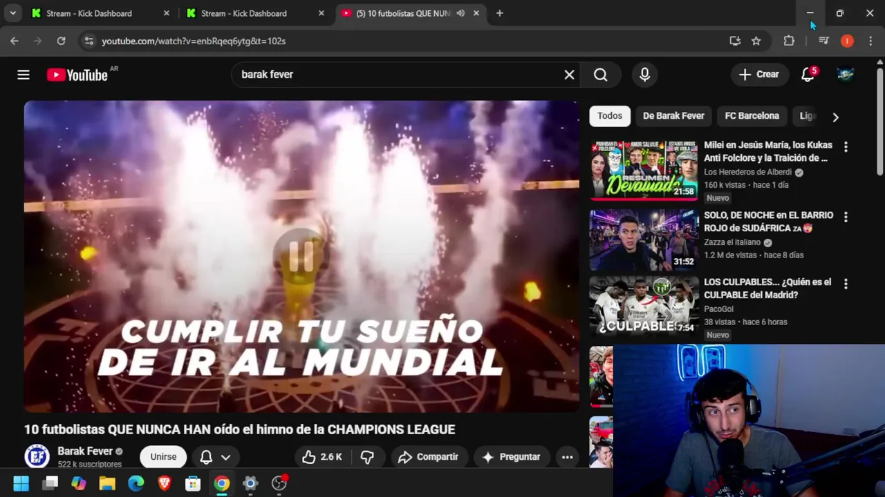Open the Crear menu
This screenshot has width=885, height=497.
(759, 75)
